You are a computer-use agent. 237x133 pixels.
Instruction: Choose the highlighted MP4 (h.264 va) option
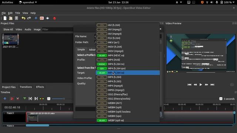click(x=128, y=73)
